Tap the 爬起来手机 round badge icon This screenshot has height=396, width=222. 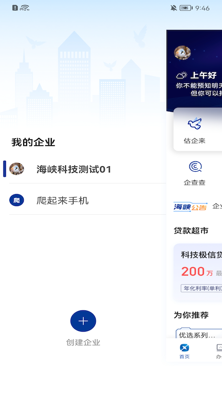pyautogui.click(x=17, y=200)
